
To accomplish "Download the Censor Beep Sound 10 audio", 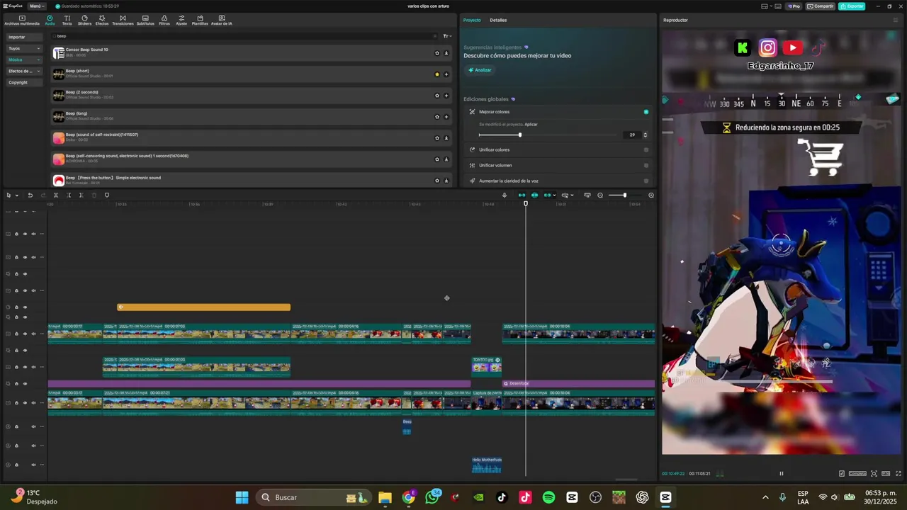I will pyautogui.click(x=446, y=53).
